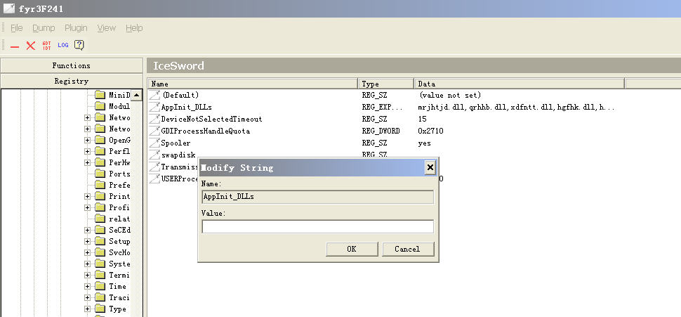Open the help question-mark toolbar icon
Viewport: 681px width, 317px height.
point(79,45)
